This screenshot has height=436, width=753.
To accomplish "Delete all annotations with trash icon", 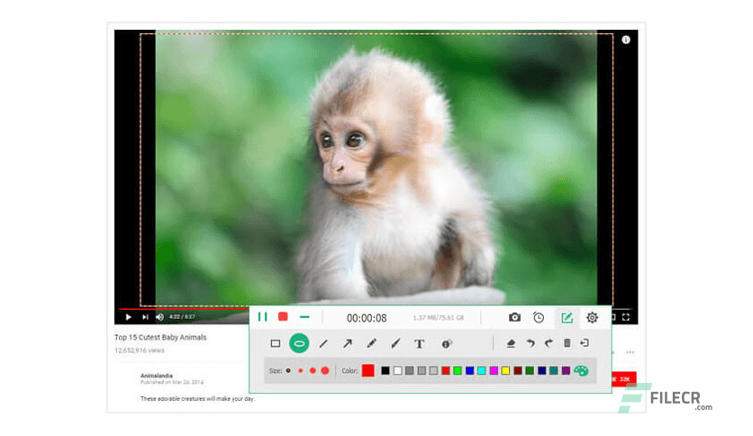I will (x=567, y=343).
